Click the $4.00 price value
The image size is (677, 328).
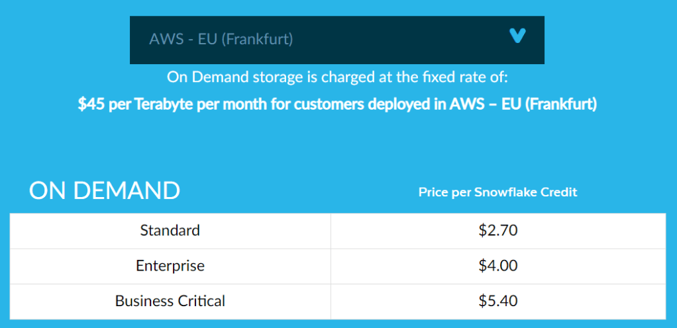(497, 266)
